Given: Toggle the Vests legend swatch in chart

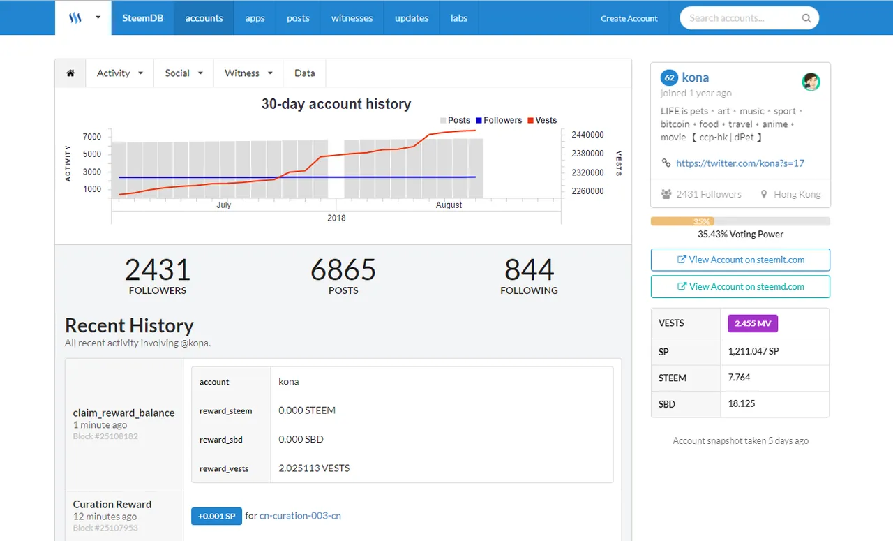Looking at the screenshot, I should click(x=530, y=120).
